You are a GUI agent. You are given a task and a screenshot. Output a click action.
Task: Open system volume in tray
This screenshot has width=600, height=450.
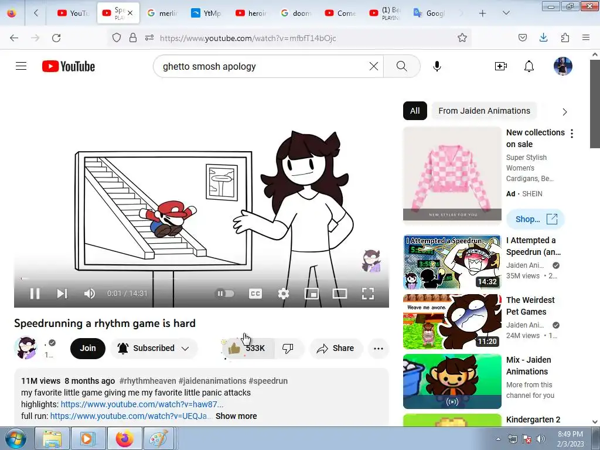click(540, 439)
